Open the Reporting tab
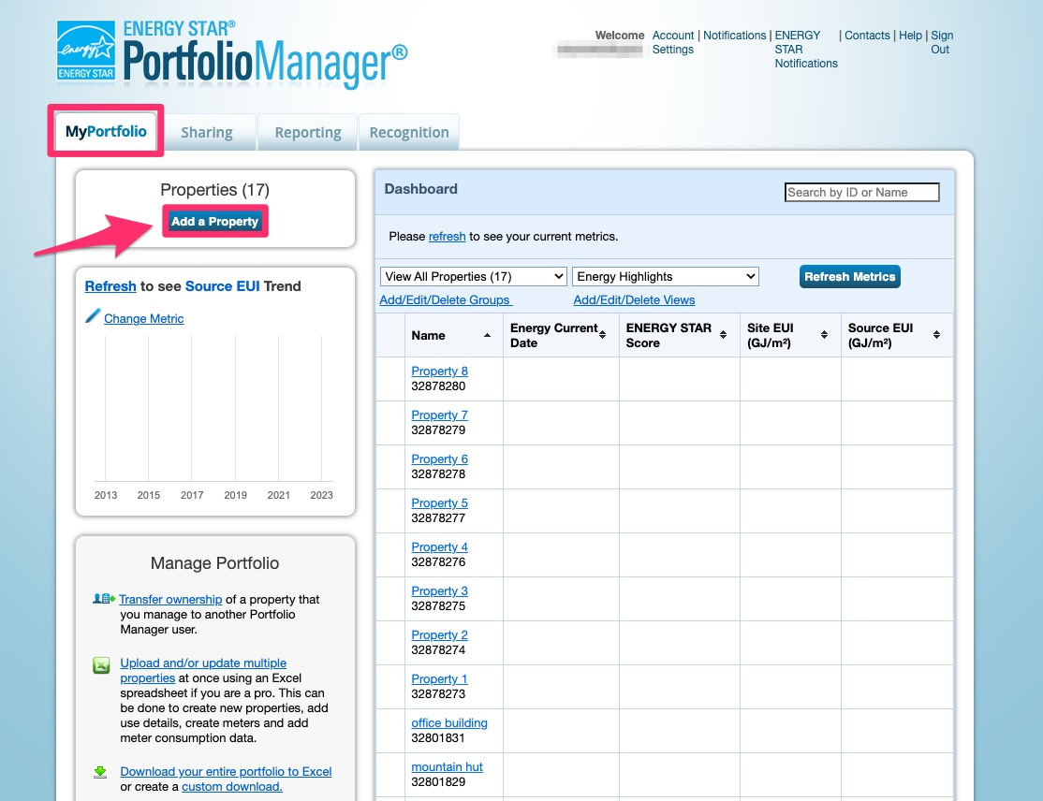The image size is (1043, 801). 307,133
